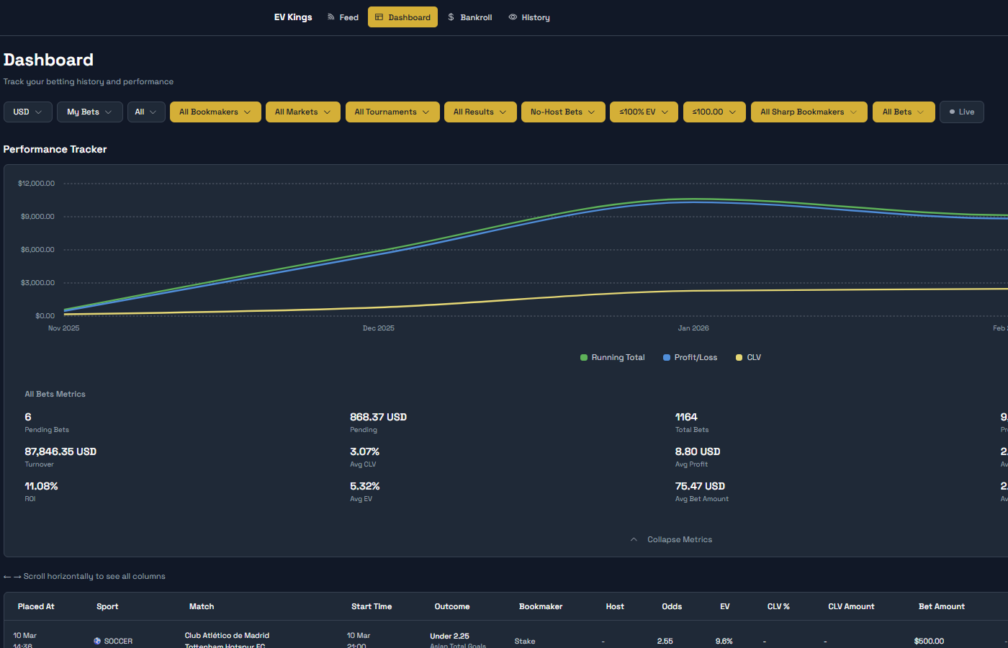
Task: Collapse the metrics section
Action: (x=679, y=539)
